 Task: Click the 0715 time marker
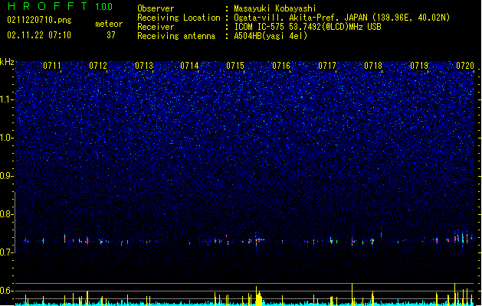(235, 66)
